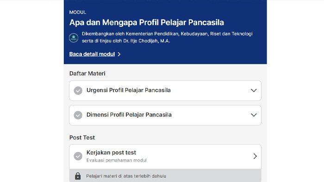Select the Urgensi Profil Pelajar Pancasila title
324x182 pixels.
coord(129,90)
